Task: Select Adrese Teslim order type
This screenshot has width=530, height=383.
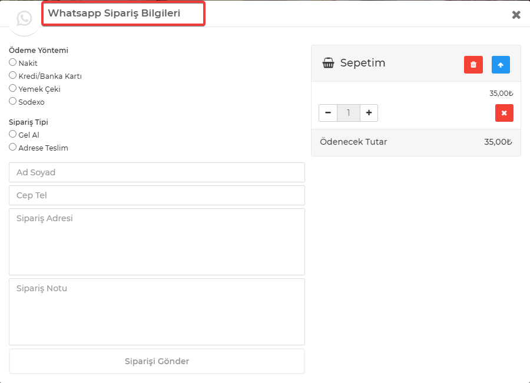Action: coord(12,147)
